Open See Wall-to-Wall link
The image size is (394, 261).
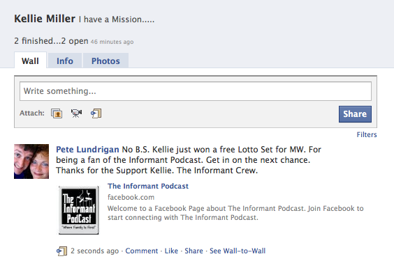(238, 251)
